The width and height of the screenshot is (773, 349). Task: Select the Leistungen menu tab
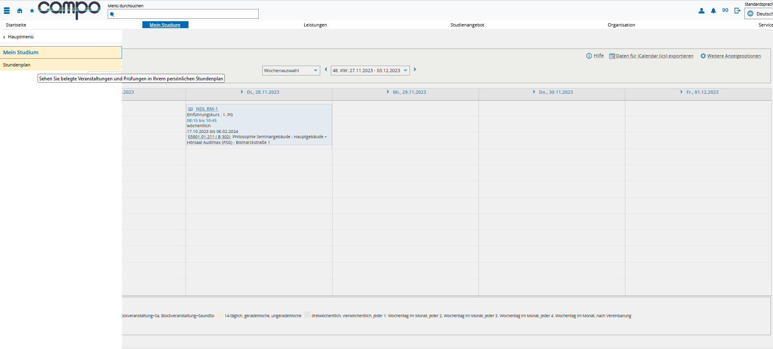(x=315, y=25)
